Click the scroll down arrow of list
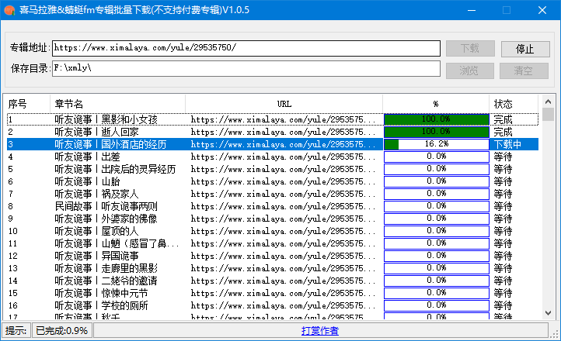Image resolution: width=561 pixels, height=341 pixels. (549, 315)
